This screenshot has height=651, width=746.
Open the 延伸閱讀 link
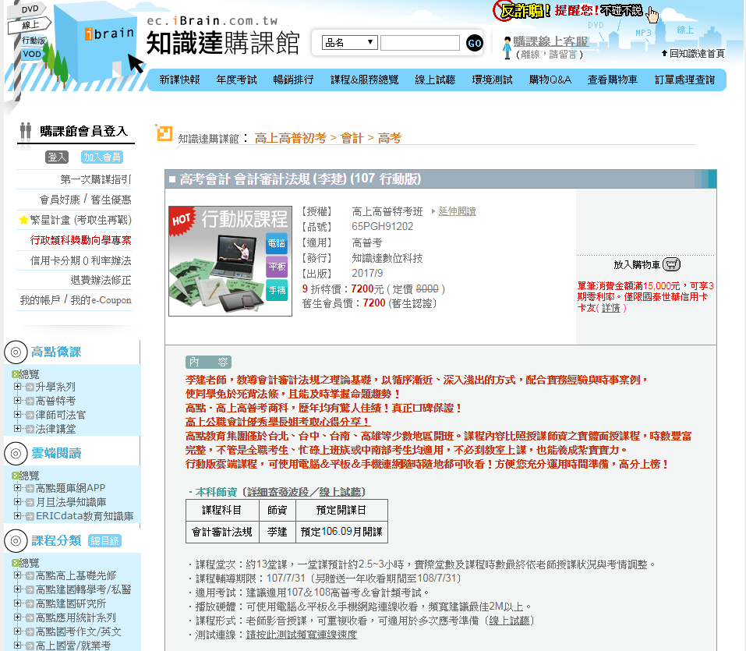point(457,211)
